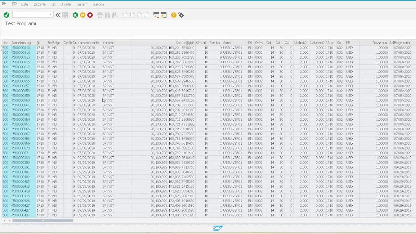Exit using the yellow up-arrow icon
The width and height of the screenshot is (416, 234).
[x=83, y=15]
